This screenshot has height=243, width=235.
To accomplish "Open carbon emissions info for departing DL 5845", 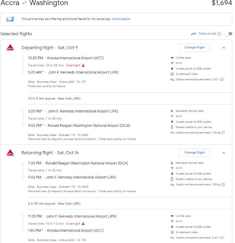I will pos(223,133).
